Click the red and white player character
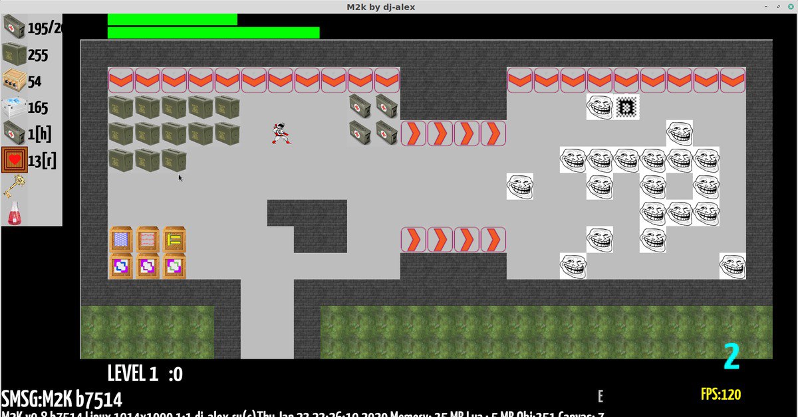Viewport: 798px width, 417px height. (281, 133)
